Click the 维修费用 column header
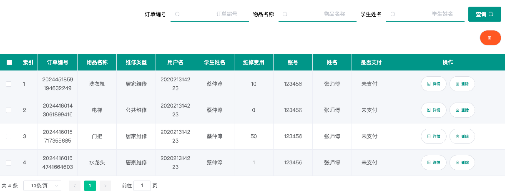 point(254,63)
